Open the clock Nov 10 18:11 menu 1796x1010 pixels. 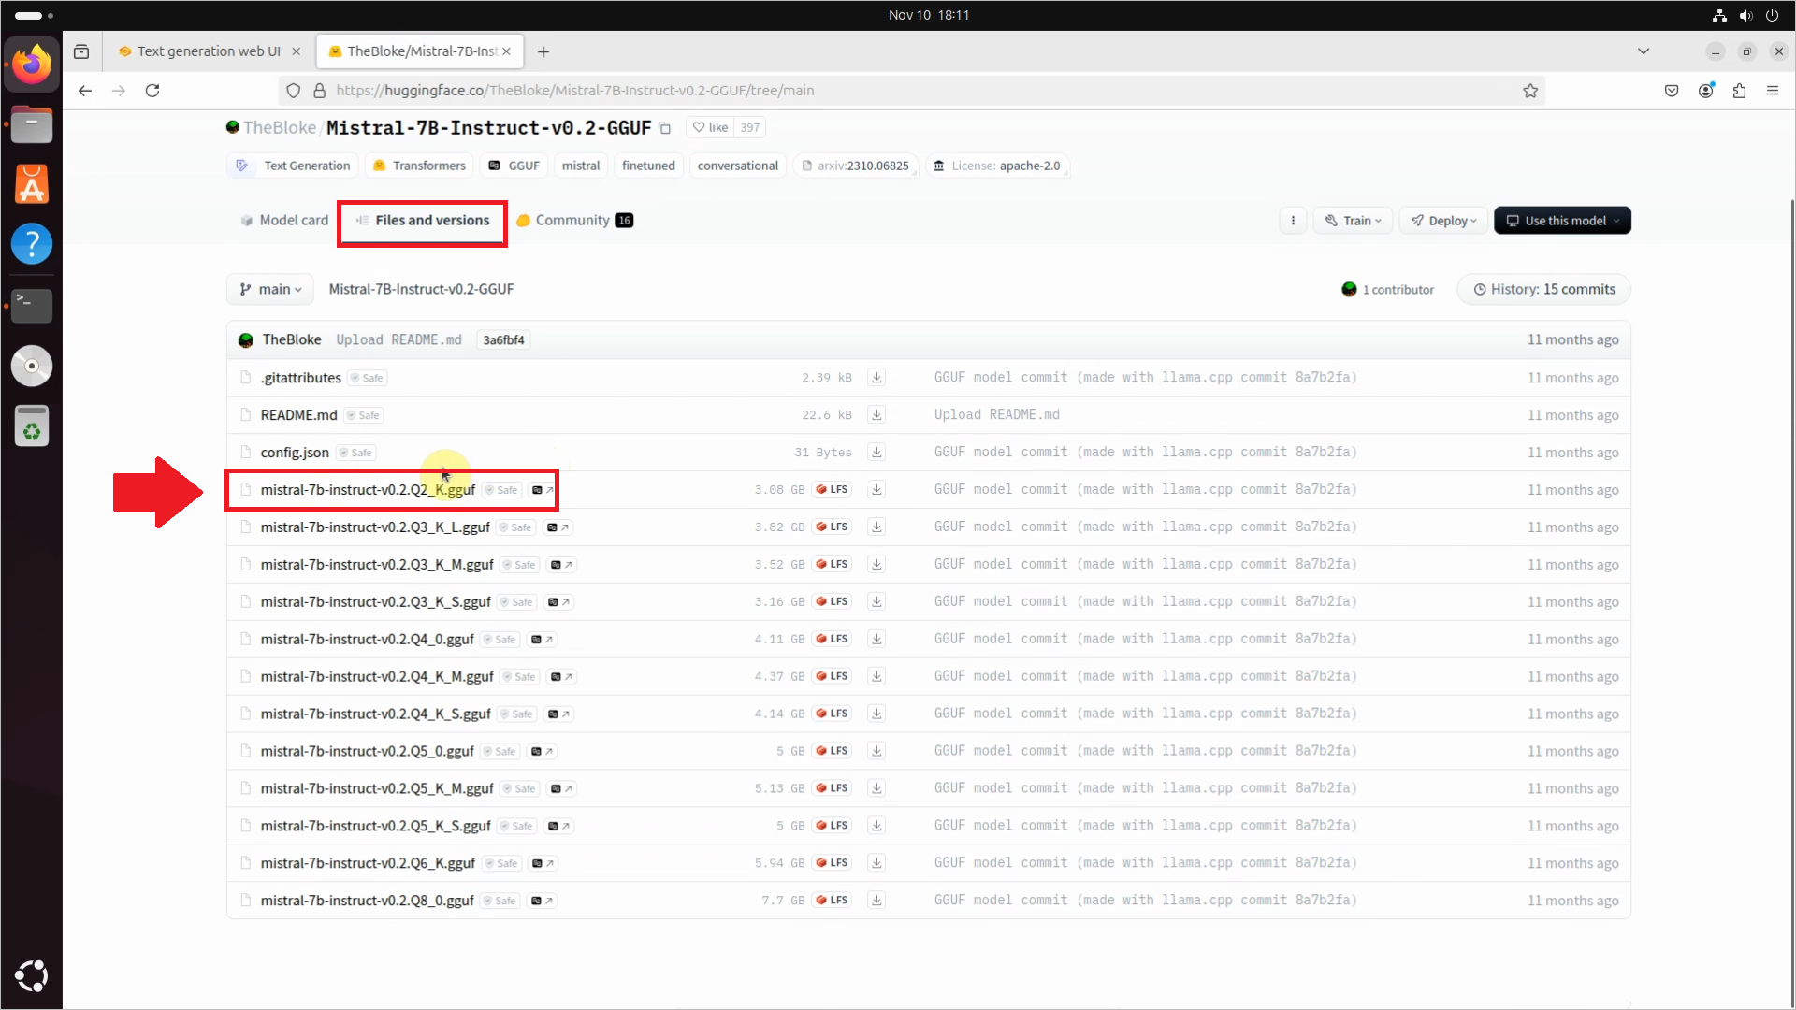pyautogui.click(x=928, y=15)
